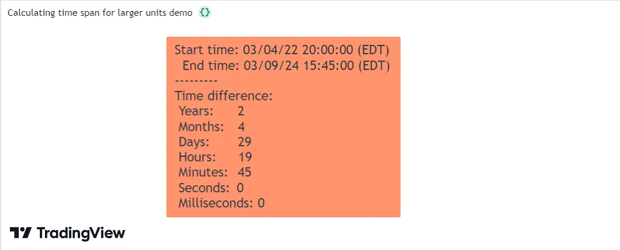The width and height of the screenshot is (620, 250).
Task: Click the End time line in table
Action: pos(286,66)
